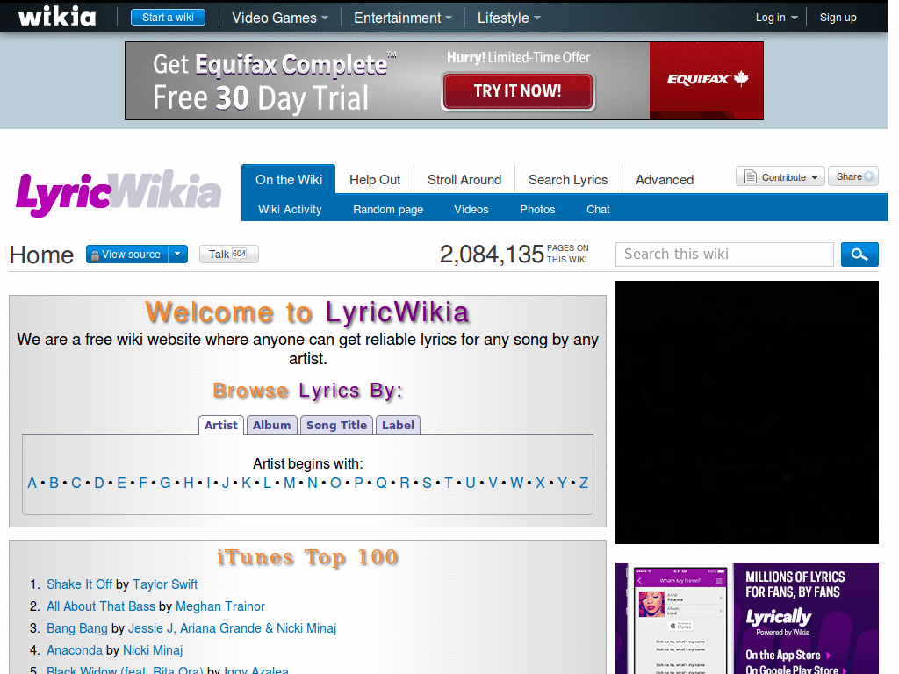
Task: Select the Advanced tab
Action: pos(665,179)
